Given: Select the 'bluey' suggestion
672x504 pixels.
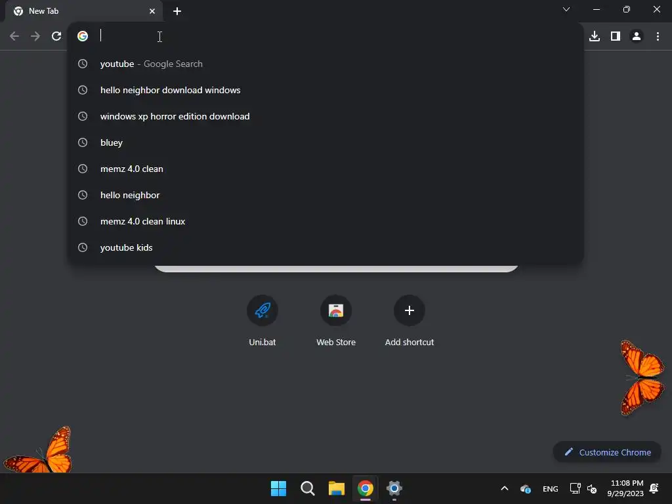Looking at the screenshot, I should pyautogui.click(x=325, y=142).
